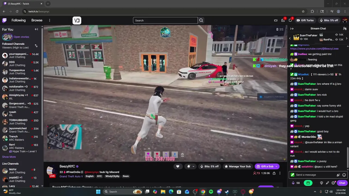Open emote picker in chat box

(344, 175)
